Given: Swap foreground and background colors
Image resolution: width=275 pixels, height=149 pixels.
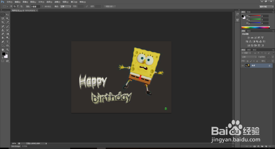Looking at the screenshot, I should click(7, 53).
